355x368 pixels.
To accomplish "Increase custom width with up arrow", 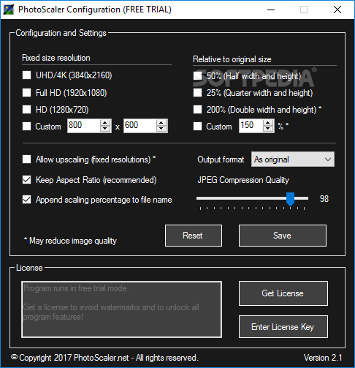I will (105, 123).
